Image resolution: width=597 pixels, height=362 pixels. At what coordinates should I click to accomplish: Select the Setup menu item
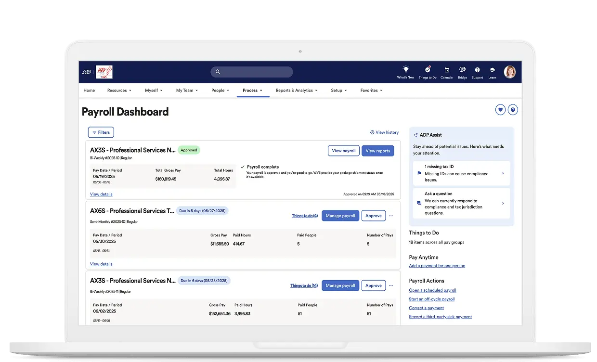[338, 90]
